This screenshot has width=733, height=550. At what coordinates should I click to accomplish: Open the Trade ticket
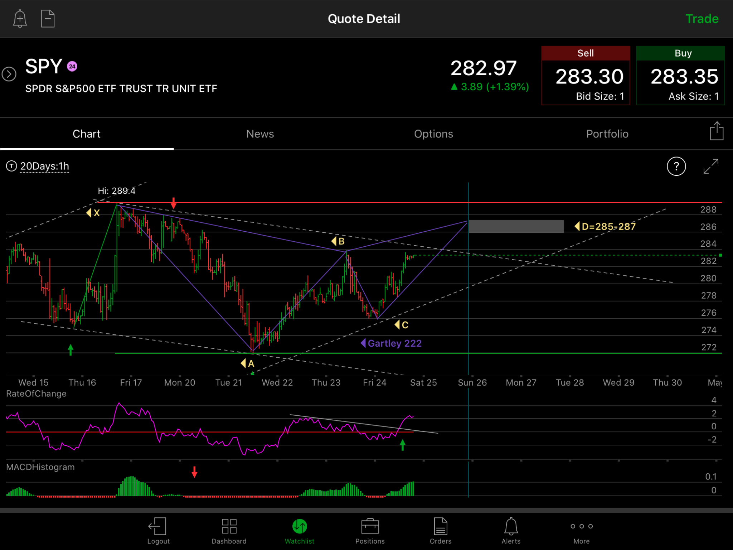(702, 19)
